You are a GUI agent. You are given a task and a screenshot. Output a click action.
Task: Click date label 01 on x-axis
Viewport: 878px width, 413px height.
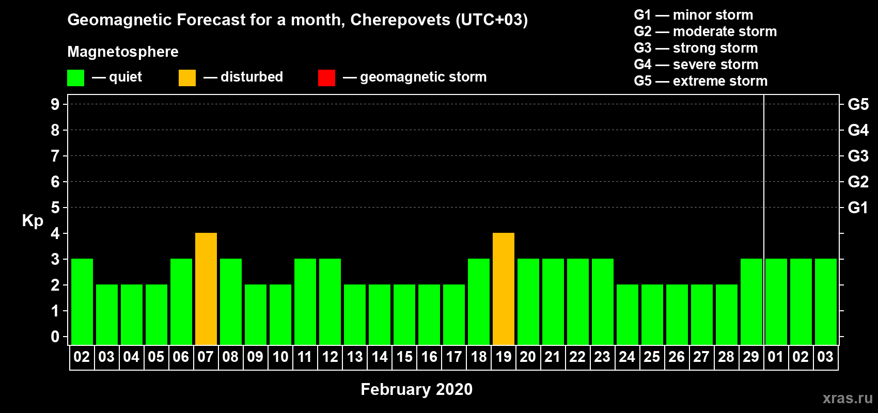click(x=776, y=357)
